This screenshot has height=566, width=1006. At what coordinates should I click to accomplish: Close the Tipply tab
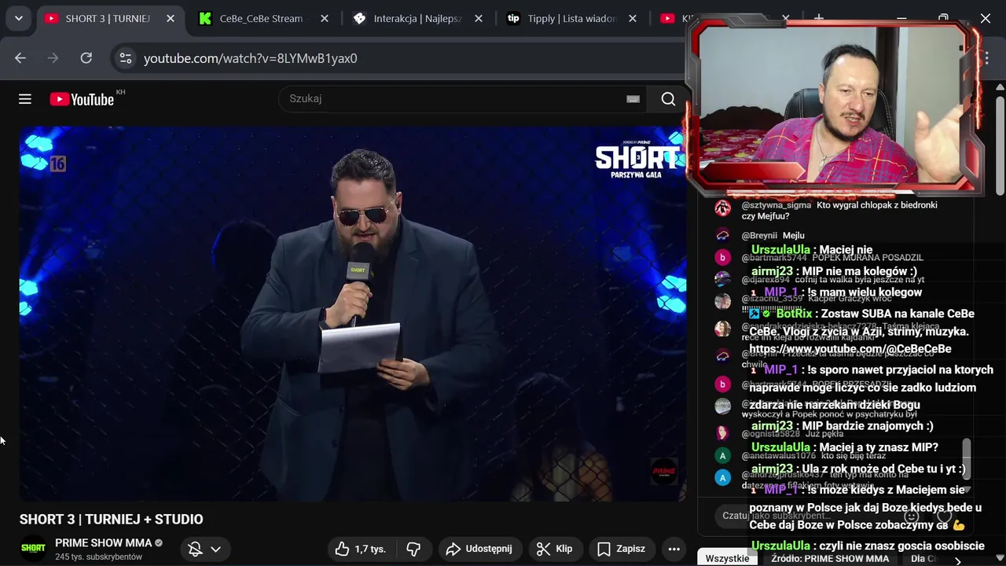633,18
